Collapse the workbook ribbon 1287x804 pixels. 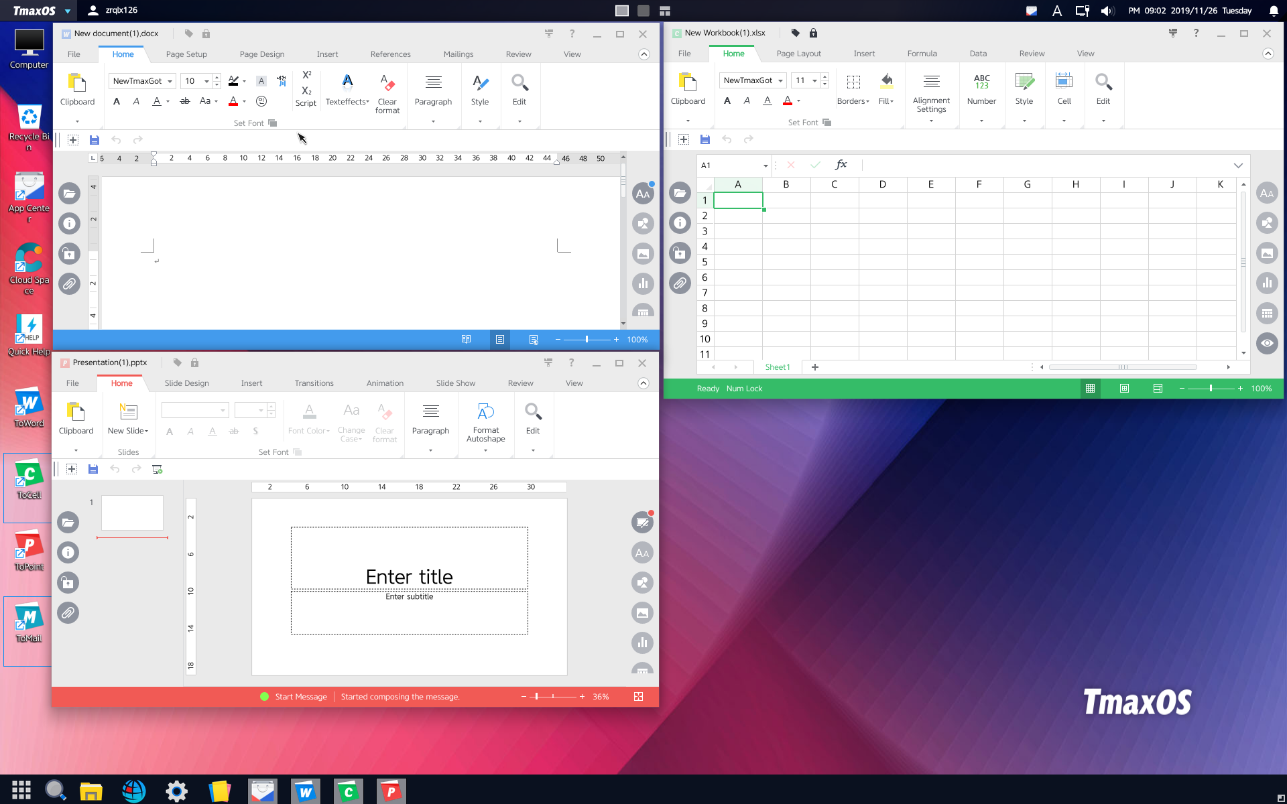(x=1268, y=54)
